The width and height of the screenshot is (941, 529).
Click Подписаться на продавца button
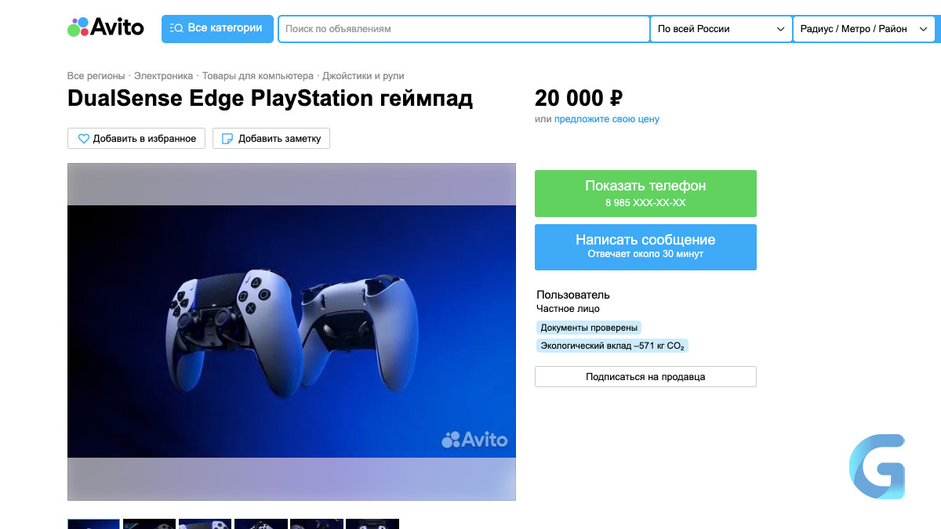tap(645, 377)
